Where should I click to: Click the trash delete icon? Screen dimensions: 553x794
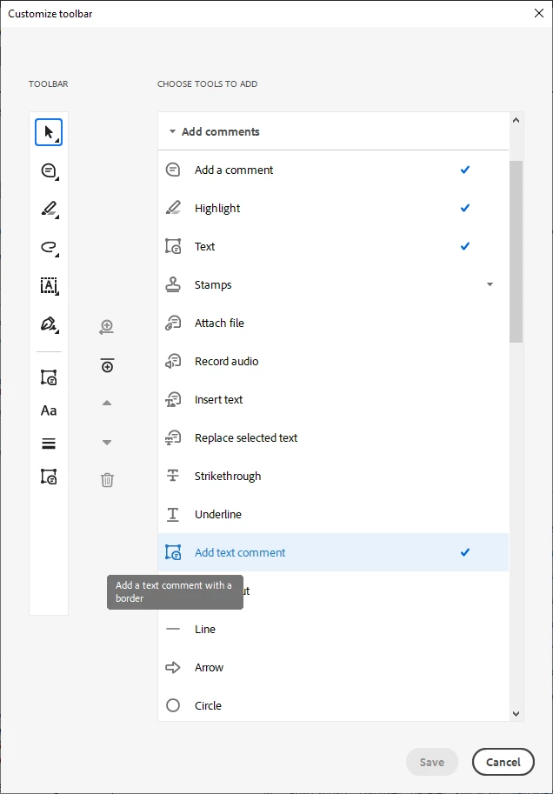click(x=107, y=479)
